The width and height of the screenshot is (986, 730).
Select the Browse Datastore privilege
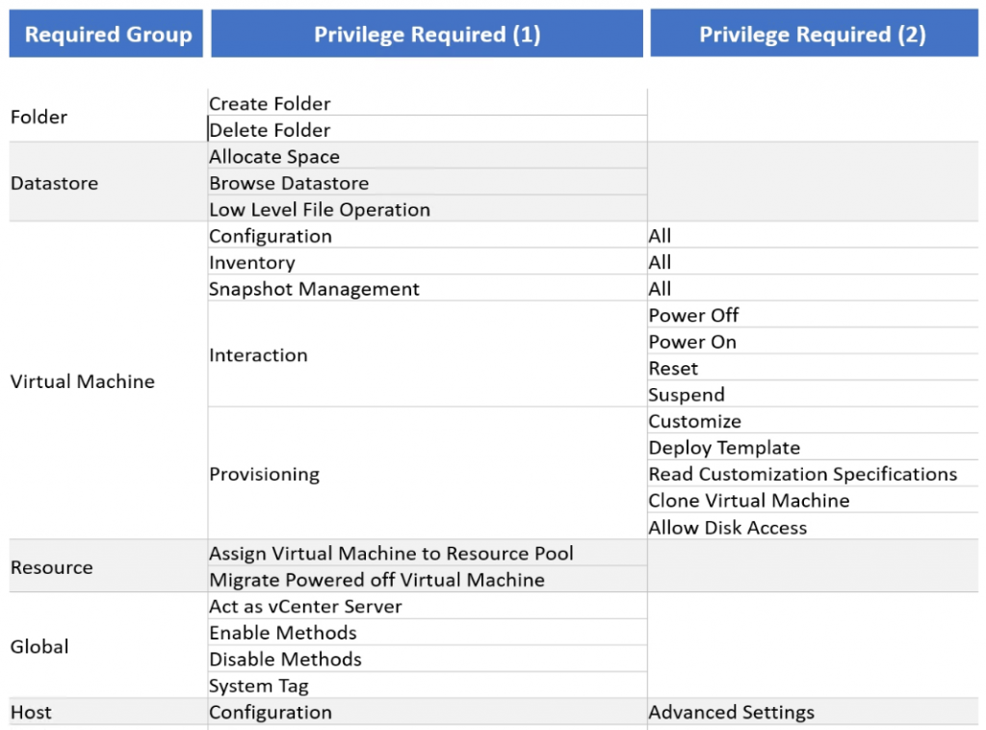pyautogui.click(x=289, y=183)
